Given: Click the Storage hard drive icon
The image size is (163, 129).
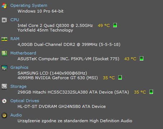Looking at the screenshot, I should [4, 86].
